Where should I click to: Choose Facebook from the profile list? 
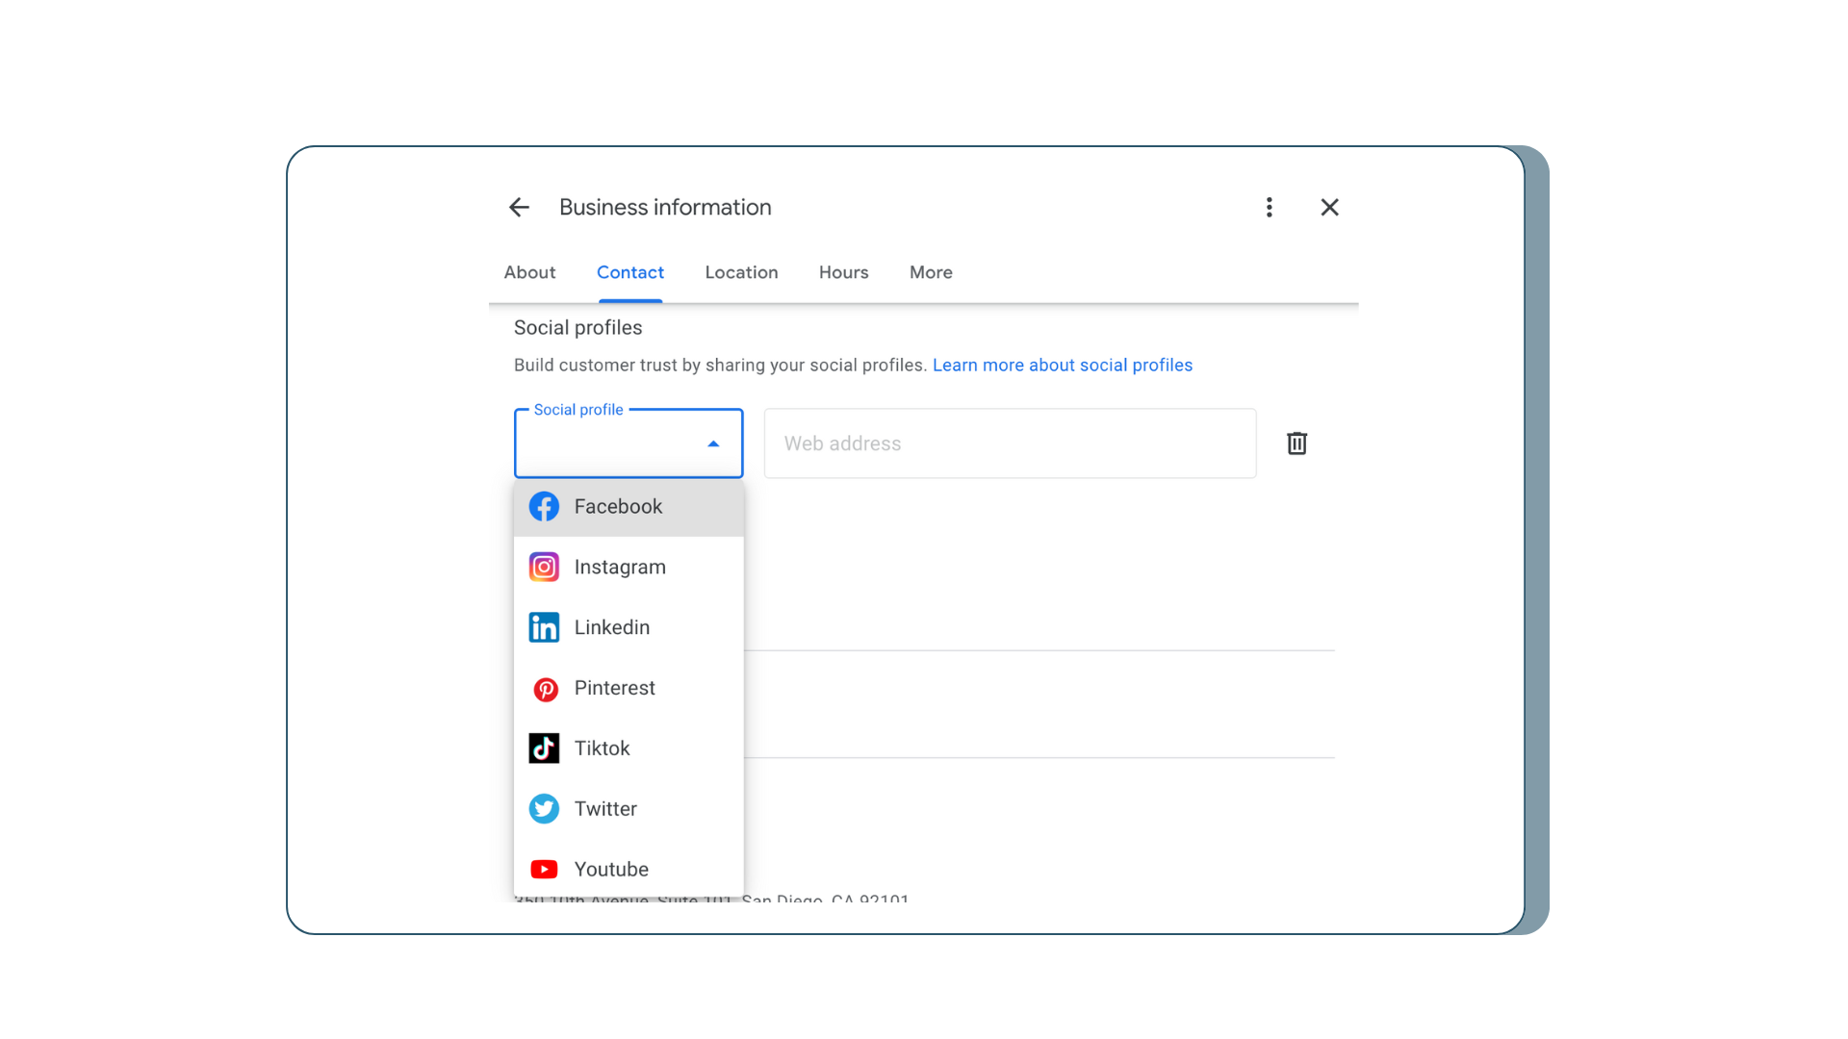click(629, 507)
